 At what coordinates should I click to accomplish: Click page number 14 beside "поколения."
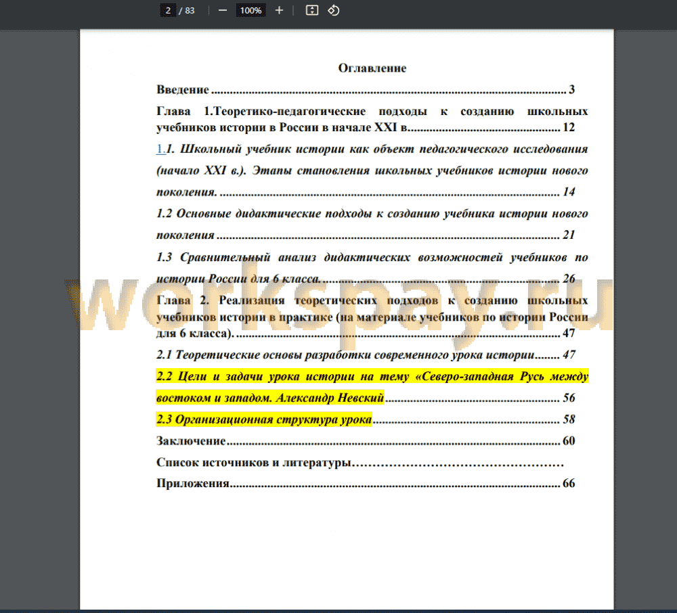point(569,191)
